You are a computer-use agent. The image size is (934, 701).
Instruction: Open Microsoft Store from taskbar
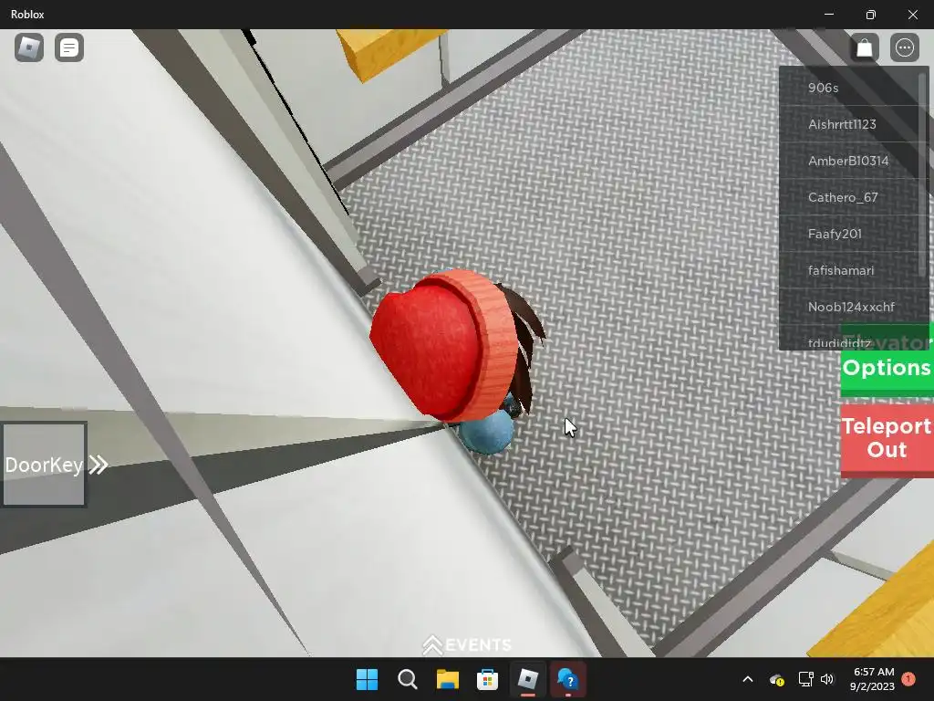pos(487,679)
